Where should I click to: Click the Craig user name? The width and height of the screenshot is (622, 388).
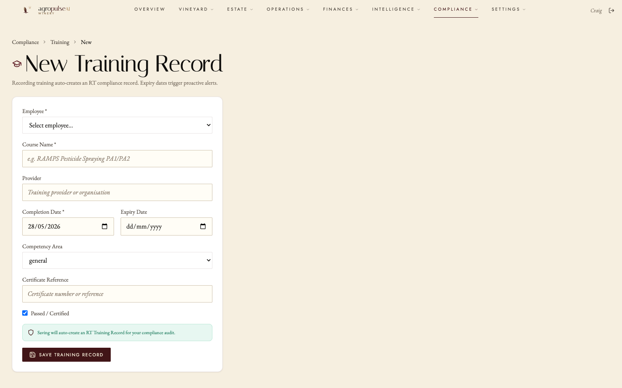pyautogui.click(x=596, y=11)
